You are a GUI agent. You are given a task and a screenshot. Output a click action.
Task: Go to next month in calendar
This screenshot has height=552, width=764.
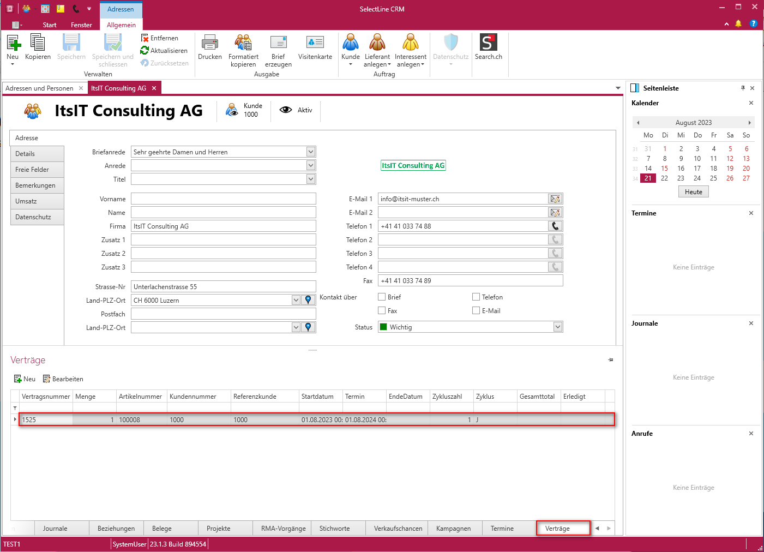[750, 123]
